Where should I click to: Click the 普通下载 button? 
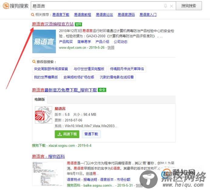91,134
